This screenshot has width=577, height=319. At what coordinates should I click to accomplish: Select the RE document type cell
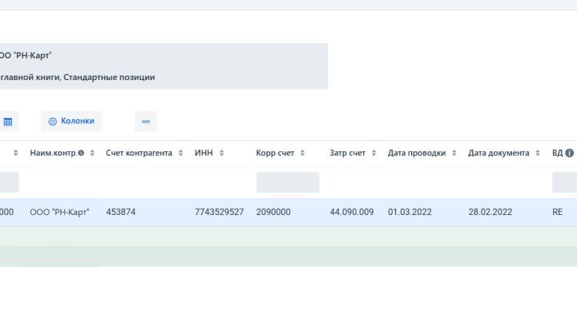tap(558, 212)
